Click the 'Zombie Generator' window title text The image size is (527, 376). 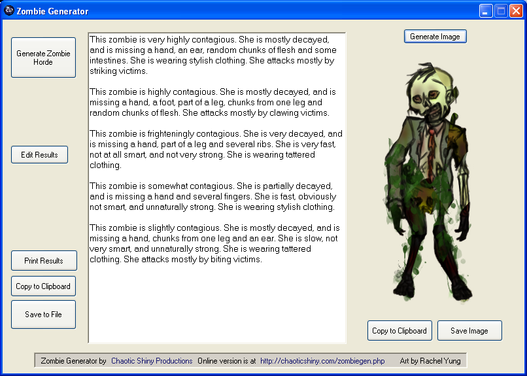pyautogui.click(x=52, y=11)
